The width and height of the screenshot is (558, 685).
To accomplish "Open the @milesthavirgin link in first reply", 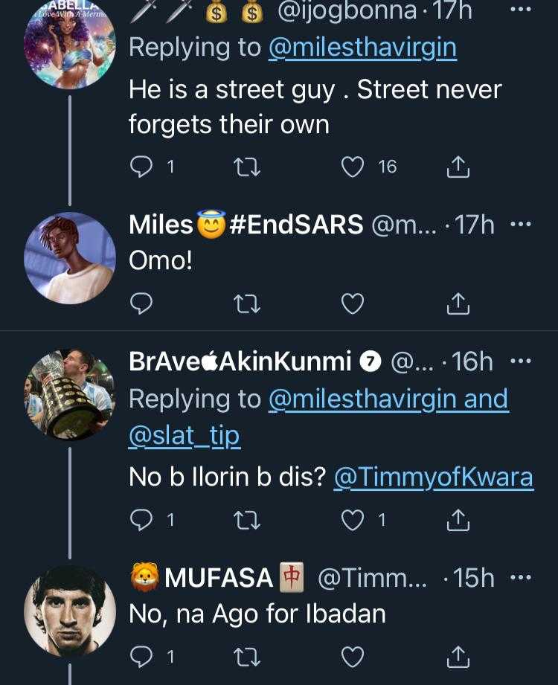I will coord(362,48).
